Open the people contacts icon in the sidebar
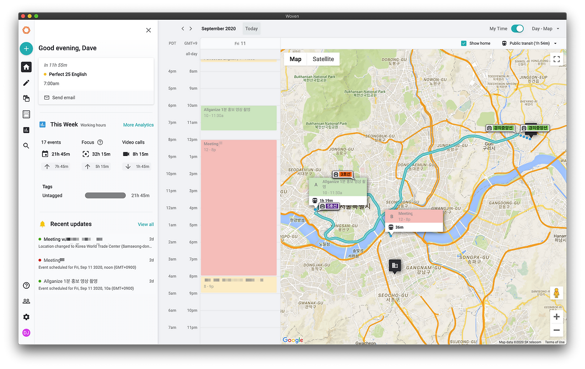Screen dimensions: 585x369 26,301
